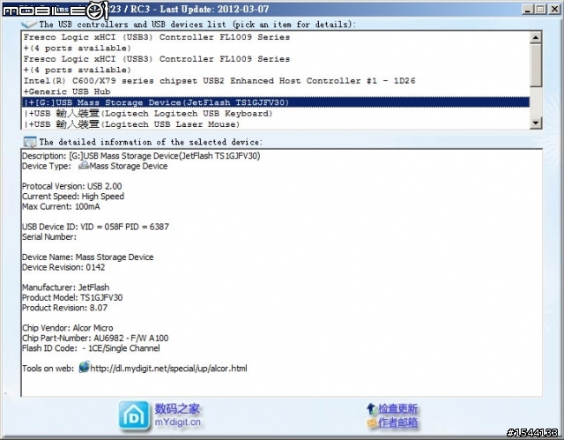Open the 检查更新 check update link

pos(397,409)
